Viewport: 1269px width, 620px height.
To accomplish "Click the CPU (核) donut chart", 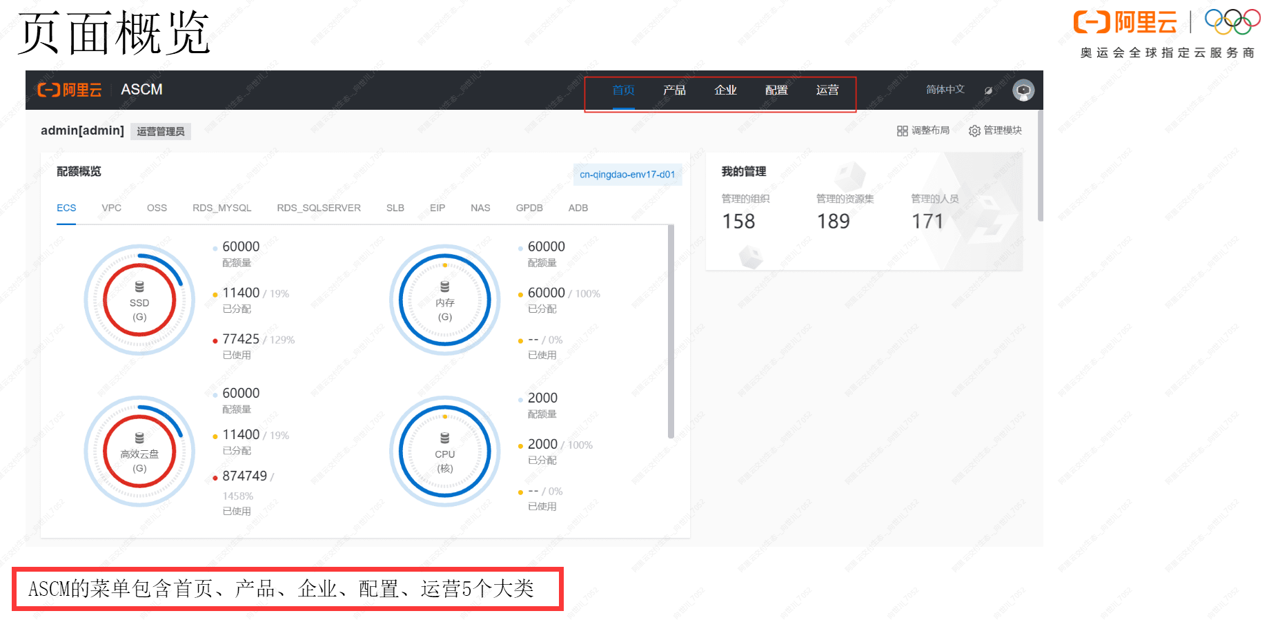I will click(445, 451).
